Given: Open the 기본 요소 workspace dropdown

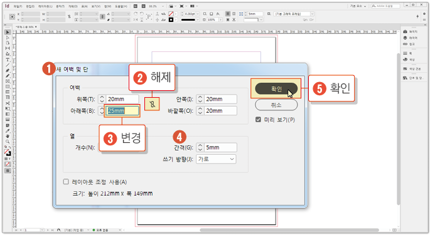Looking at the screenshot, I should click(x=358, y=6).
